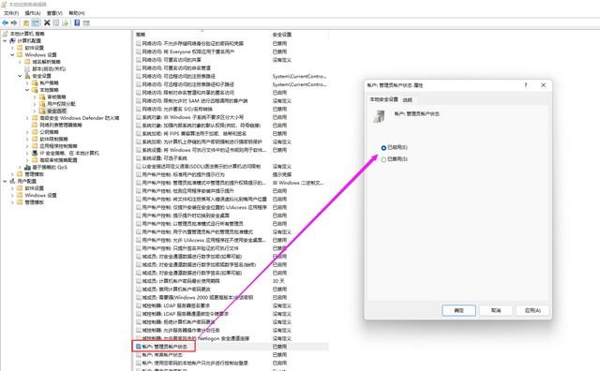Click folder icon of 用户权限分配

pos(42,104)
